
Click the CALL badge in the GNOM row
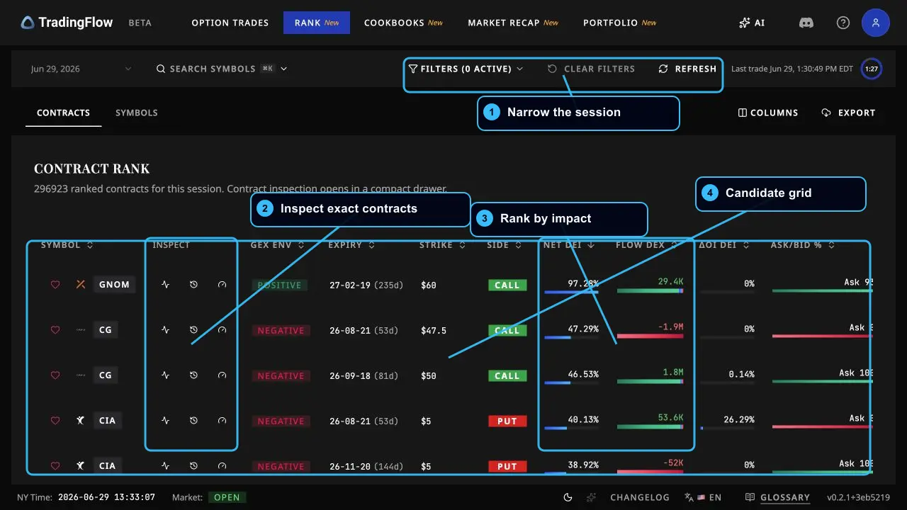click(x=507, y=285)
